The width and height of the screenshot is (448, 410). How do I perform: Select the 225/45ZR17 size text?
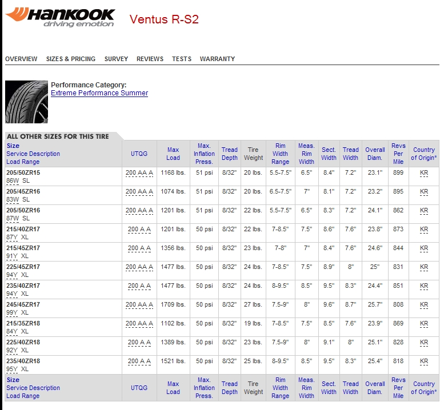click(x=23, y=267)
